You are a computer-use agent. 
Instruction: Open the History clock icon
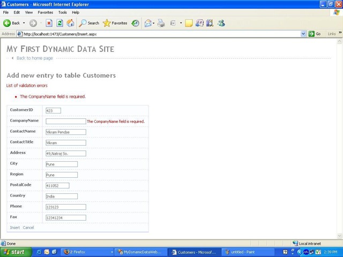click(135, 23)
